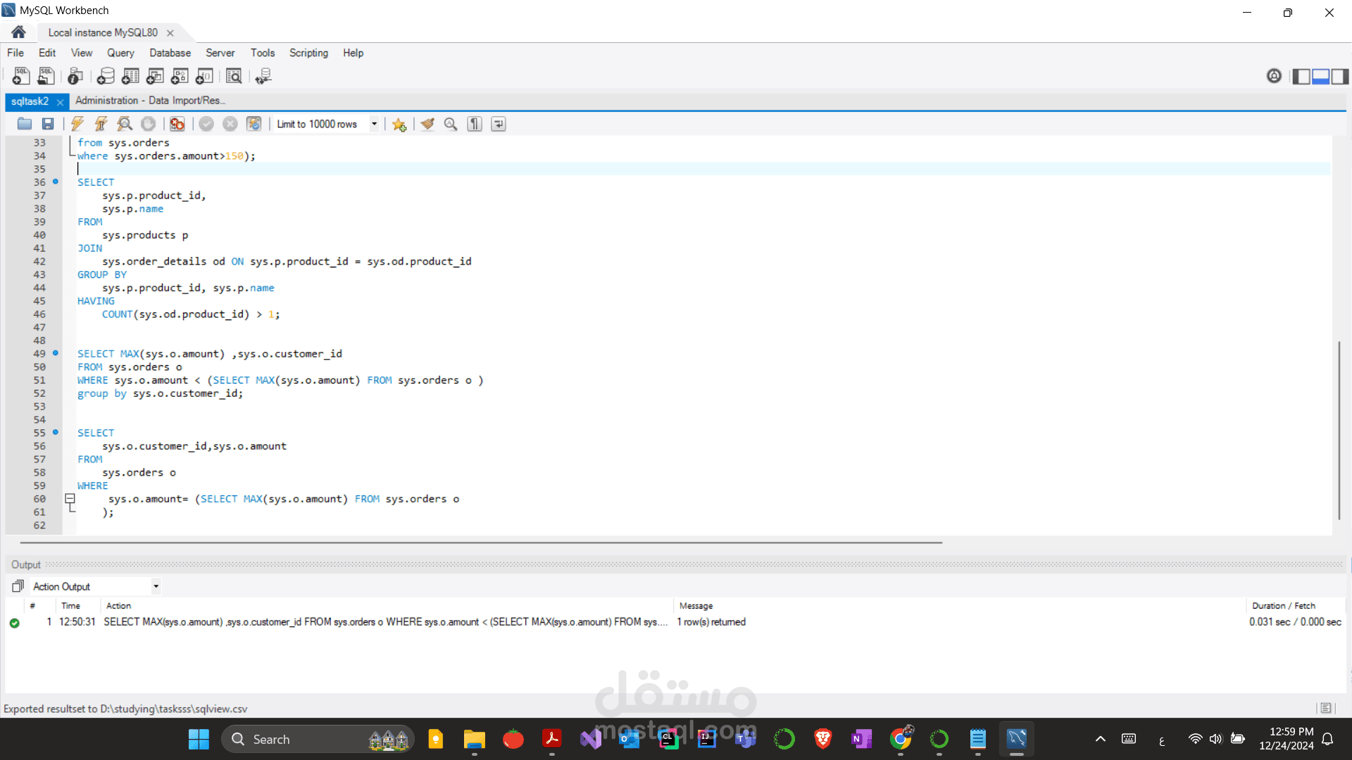The width and height of the screenshot is (1352, 760).
Task: Click the Beautify query broom icon
Action: point(427,124)
